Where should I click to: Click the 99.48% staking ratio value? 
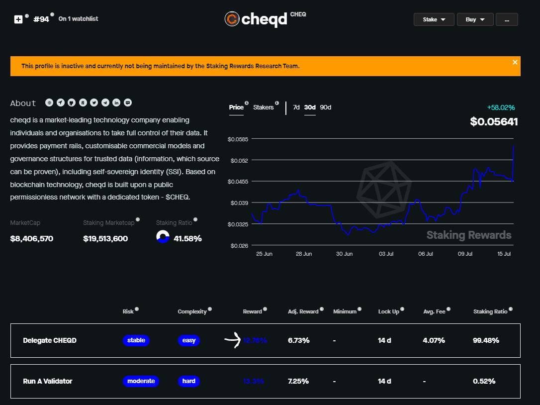[486, 340]
